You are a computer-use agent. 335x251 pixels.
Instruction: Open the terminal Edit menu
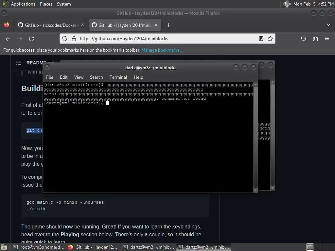(x=64, y=77)
